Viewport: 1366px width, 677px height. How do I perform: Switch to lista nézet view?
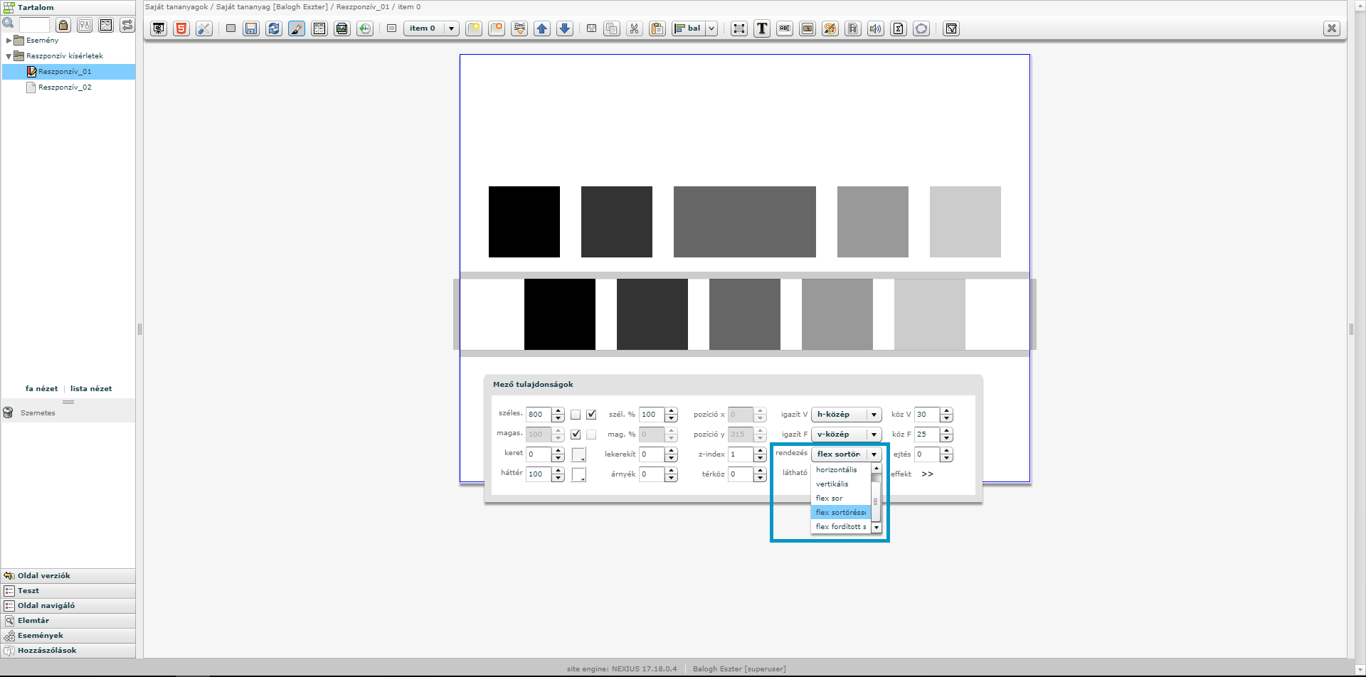point(91,389)
